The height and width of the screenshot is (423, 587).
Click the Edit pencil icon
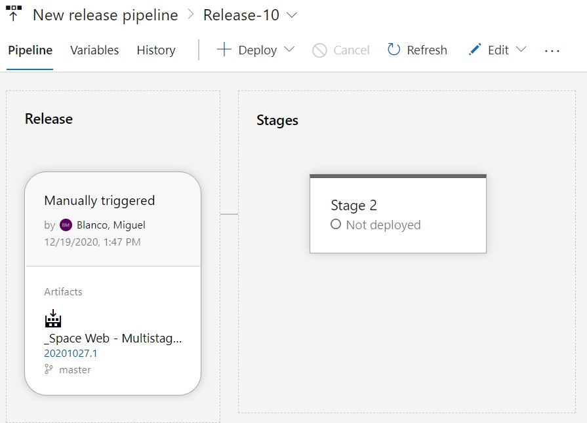(x=475, y=50)
